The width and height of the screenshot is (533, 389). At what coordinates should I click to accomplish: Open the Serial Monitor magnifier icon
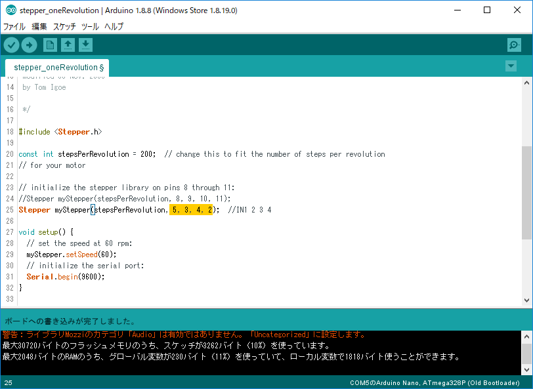pos(514,45)
